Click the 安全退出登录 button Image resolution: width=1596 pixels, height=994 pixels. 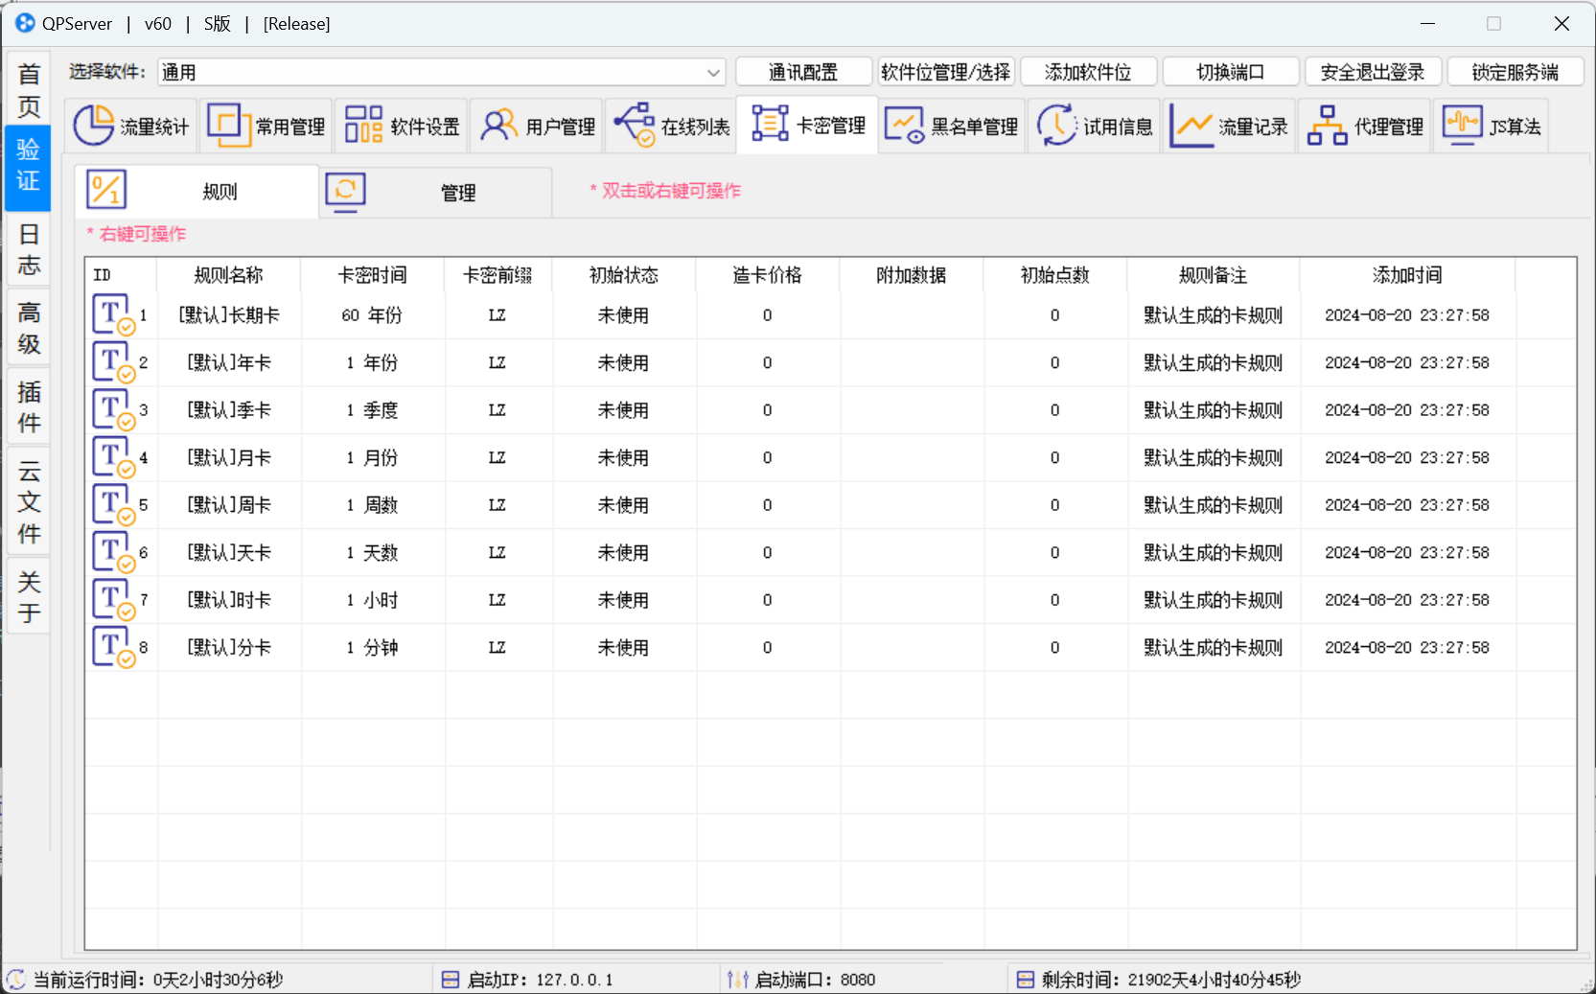1373,71
